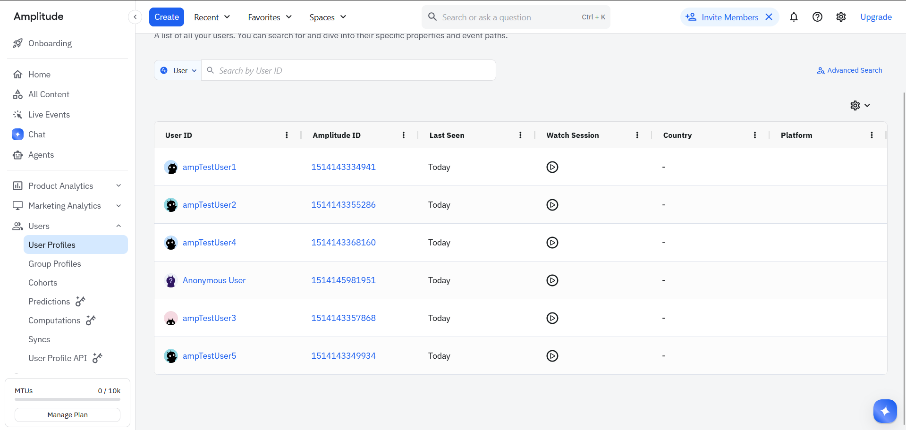Open Last Seen column options menu
The image size is (906, 430).
click(x=520, y=135)
